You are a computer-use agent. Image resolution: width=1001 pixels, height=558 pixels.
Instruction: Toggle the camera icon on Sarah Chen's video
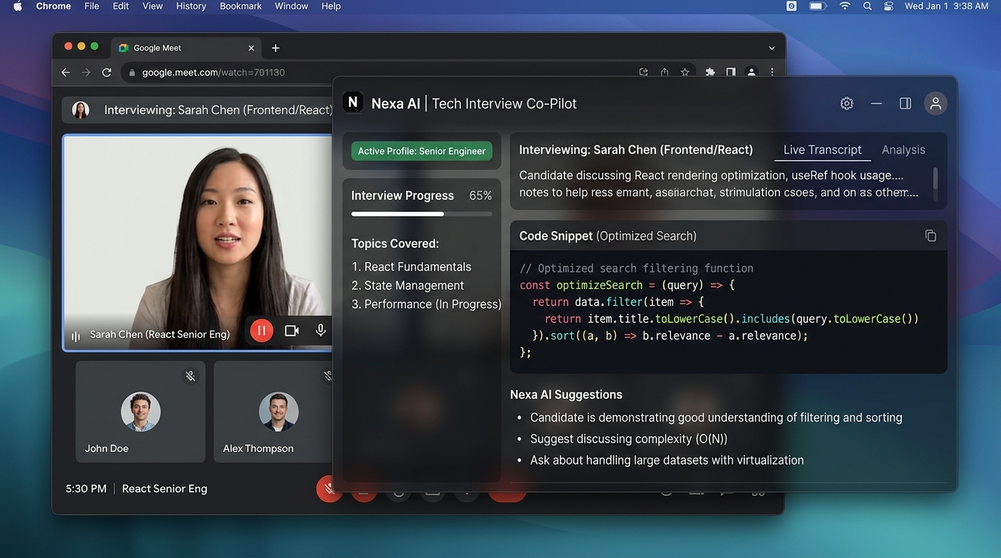click(x=292, y=331)
